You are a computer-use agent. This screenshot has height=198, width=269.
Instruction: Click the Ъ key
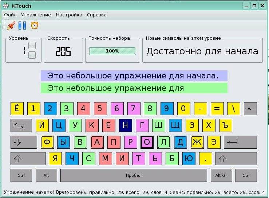coord(226,125)
